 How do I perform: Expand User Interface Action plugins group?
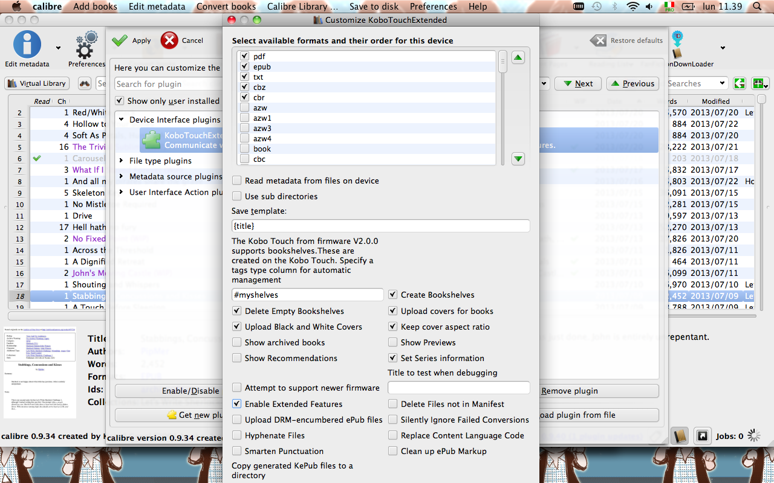coord(122,192)
